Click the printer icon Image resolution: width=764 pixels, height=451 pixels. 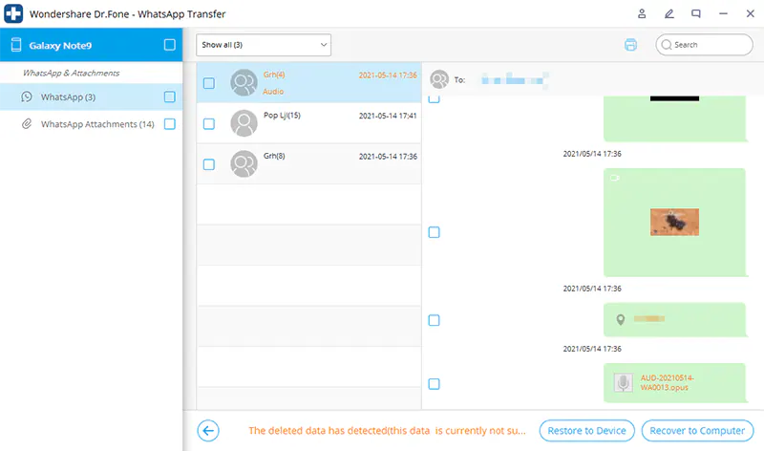(x=630, y=45)
